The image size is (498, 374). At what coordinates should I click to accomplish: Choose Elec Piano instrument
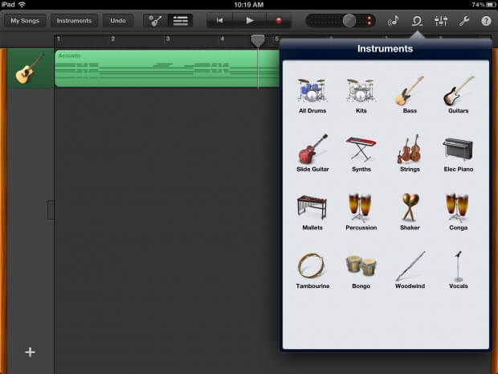(x=459, y=154)
